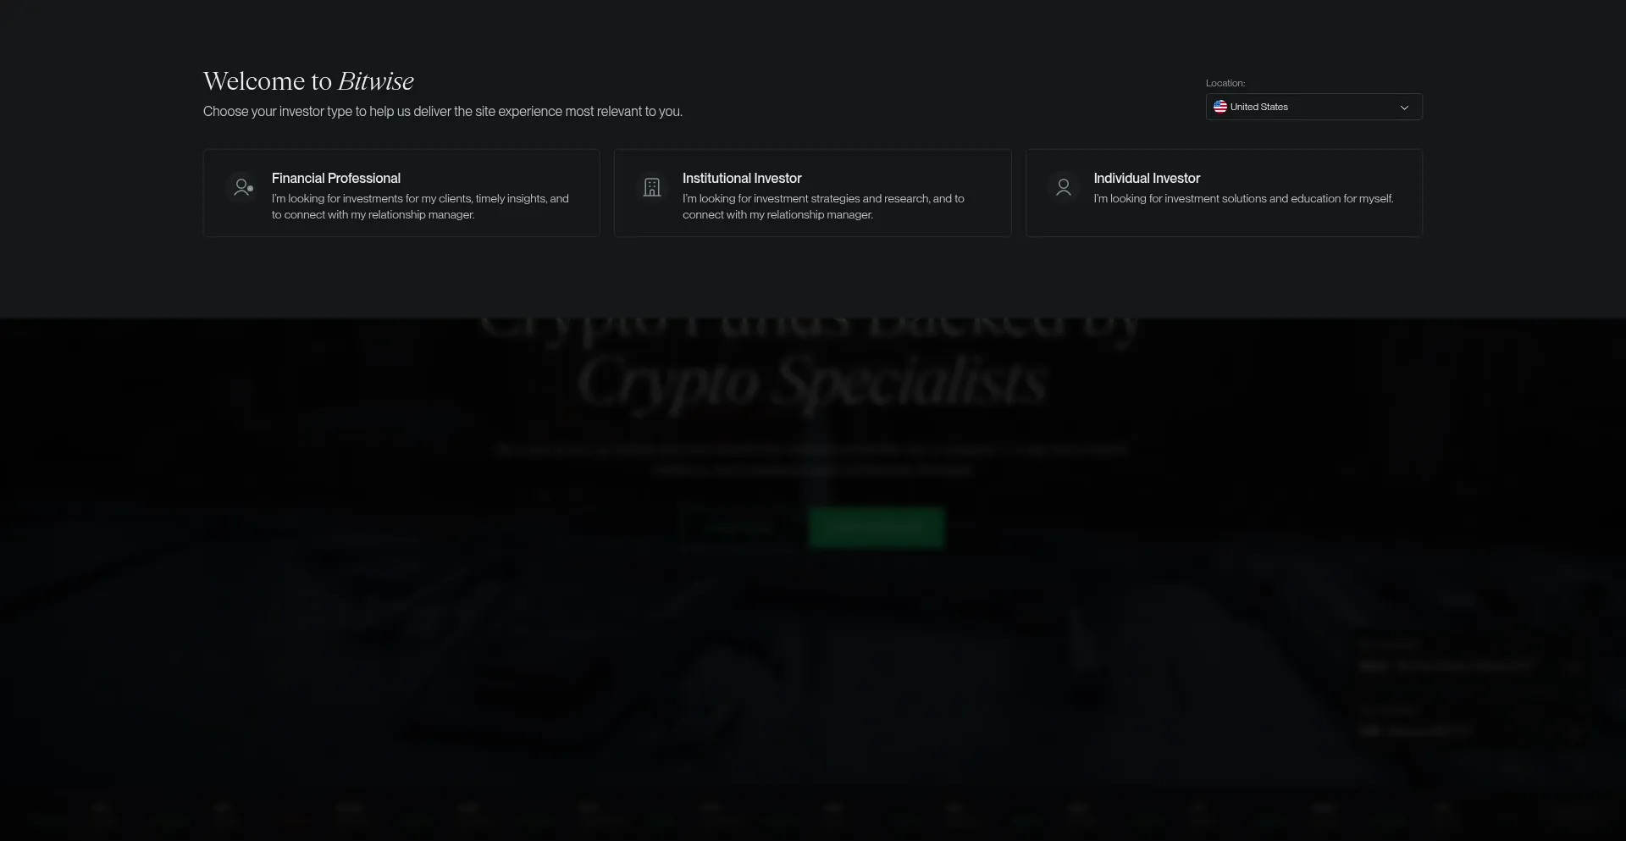Click the United States flag icon
Viewport: 1626px width, 841px height.
point(1220,107)
